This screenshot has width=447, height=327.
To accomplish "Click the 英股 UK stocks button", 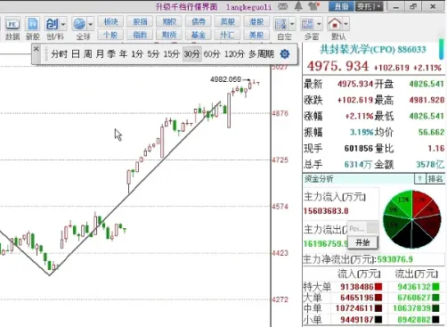I will click(x=227, y=21).
